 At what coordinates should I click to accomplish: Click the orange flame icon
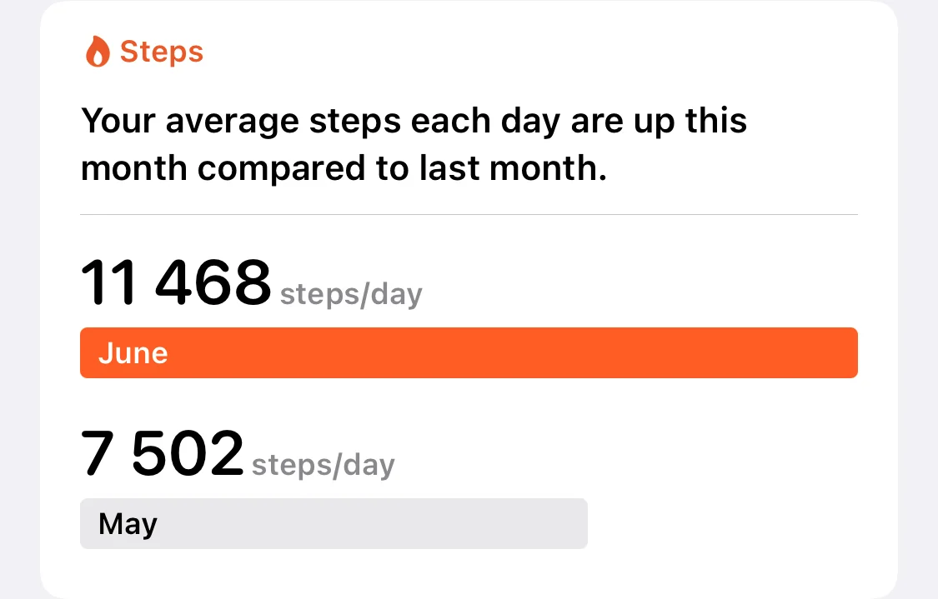98,52
